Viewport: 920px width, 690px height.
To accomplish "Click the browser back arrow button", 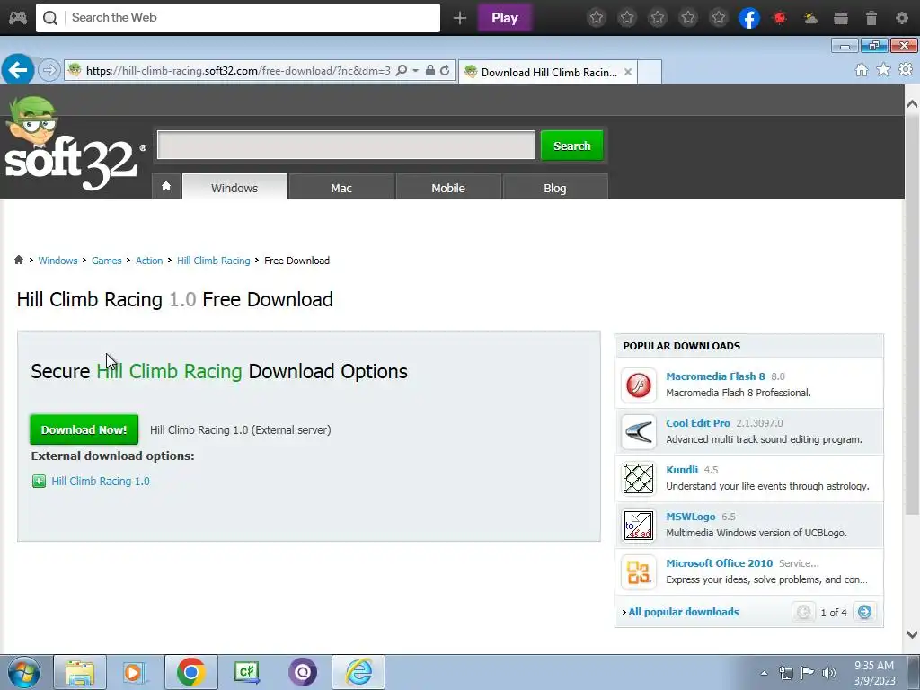I will 18,70.
